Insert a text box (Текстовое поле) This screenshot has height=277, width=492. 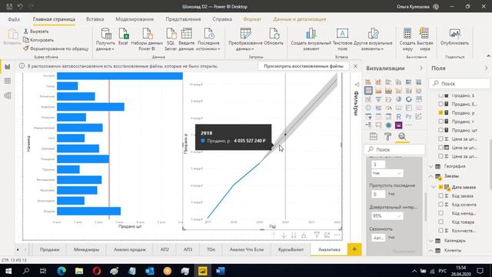[x=342, y=39]
